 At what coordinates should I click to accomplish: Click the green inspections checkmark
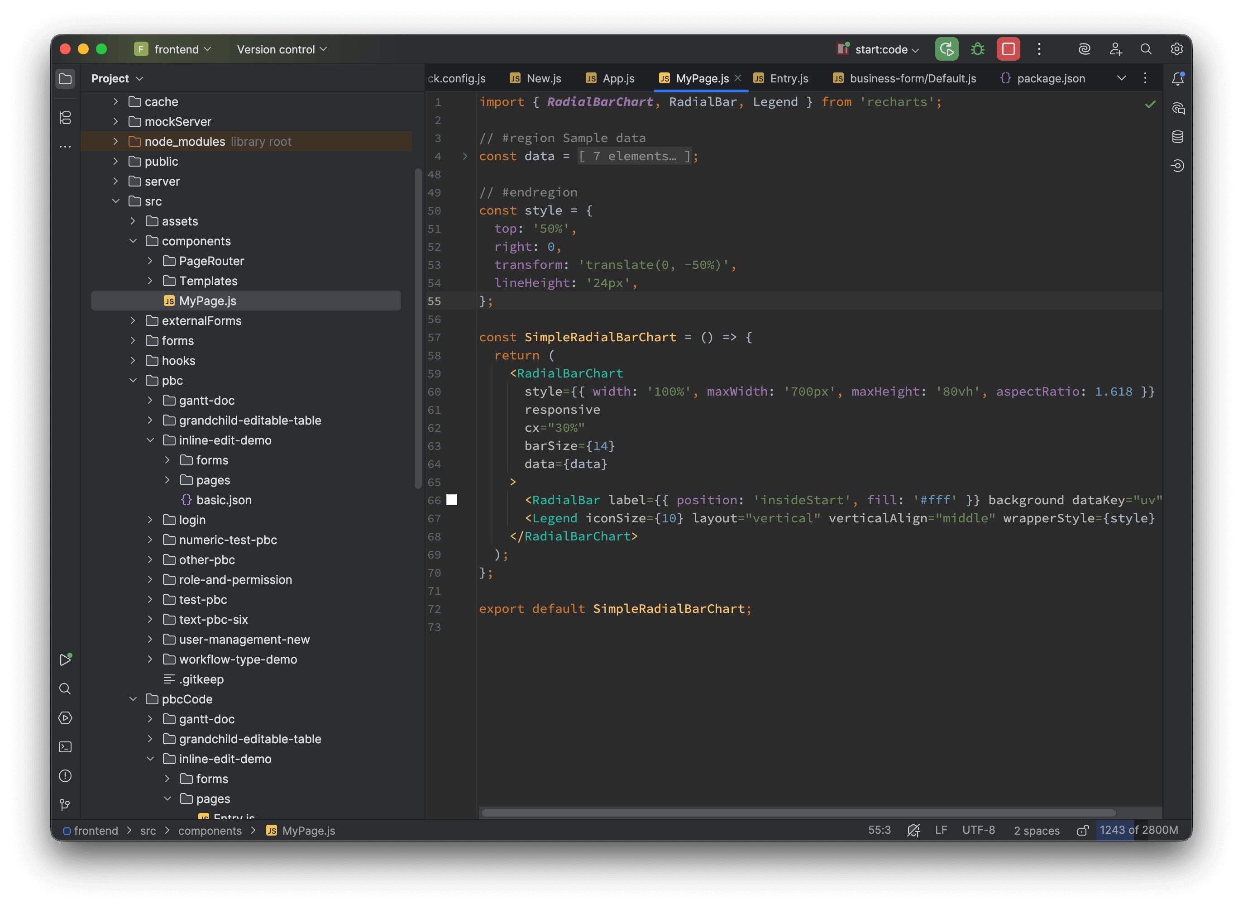(1150, 104)
